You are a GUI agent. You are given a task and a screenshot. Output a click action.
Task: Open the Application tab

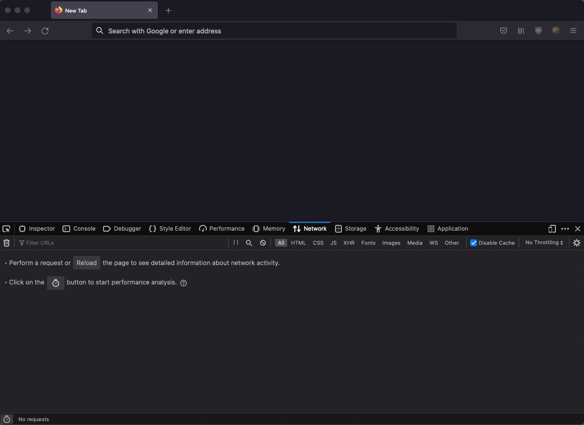[448, 229]
